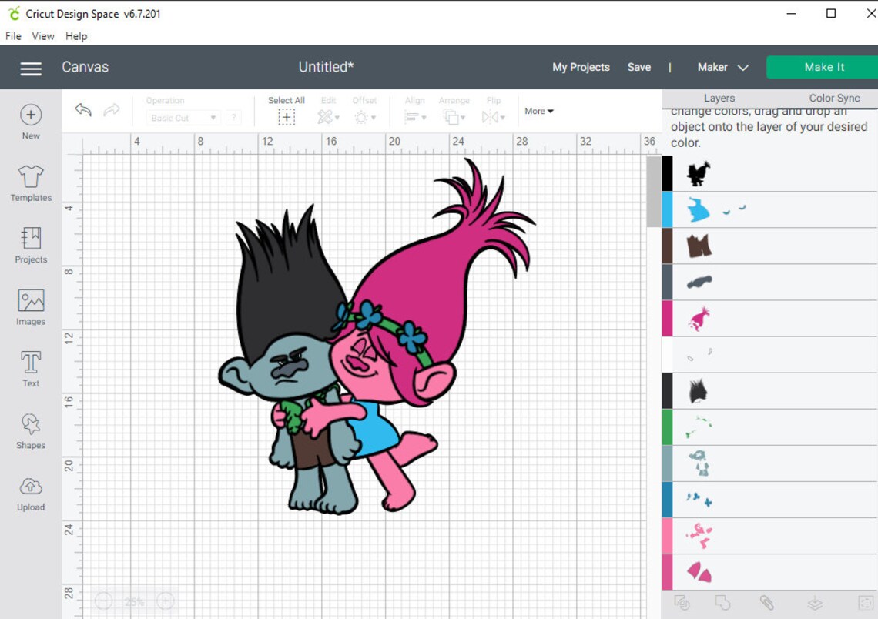Click the trolls image on canvas

point(377,336)
